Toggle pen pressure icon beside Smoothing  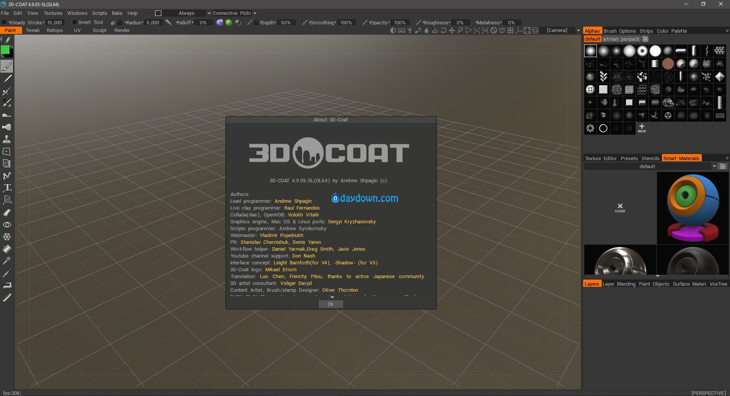305,22
